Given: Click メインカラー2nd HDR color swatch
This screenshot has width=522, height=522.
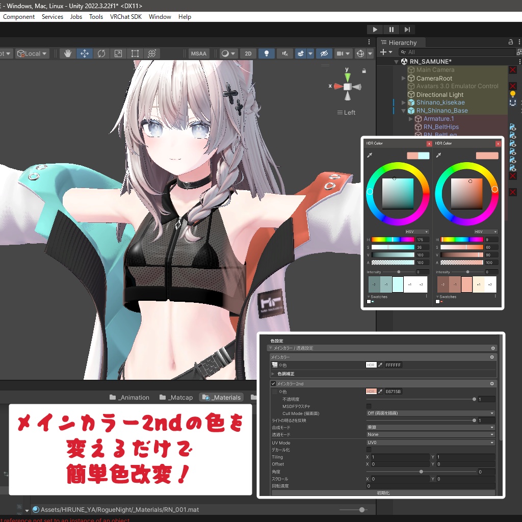Looking at the screenshot, I should point(371,391).
